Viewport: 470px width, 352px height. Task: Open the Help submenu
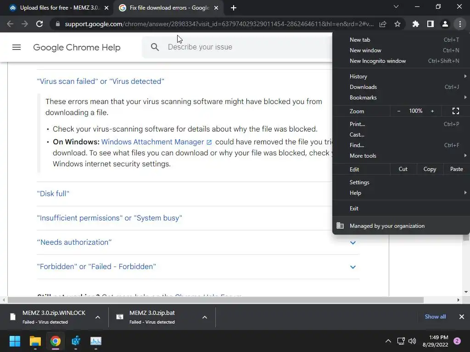coord(401,193)
